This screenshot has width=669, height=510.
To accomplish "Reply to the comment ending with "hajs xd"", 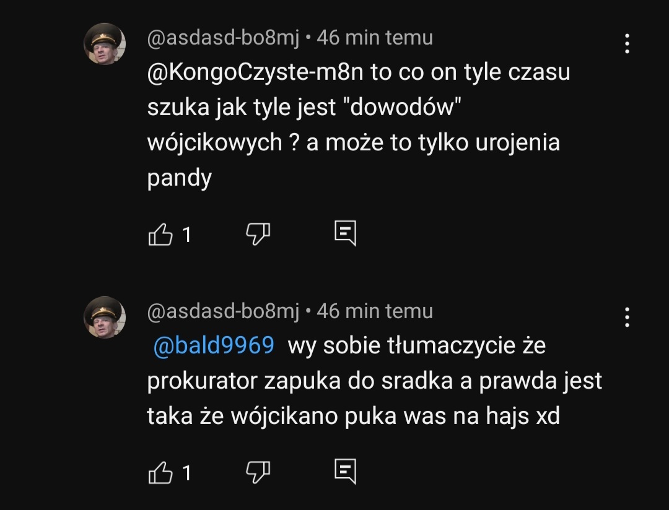I will coord(345,472).
